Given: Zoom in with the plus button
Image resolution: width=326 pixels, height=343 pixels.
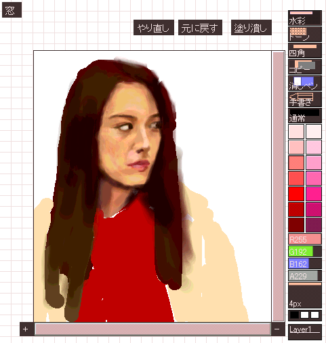Looking at the screenshot, I should (25, 329).
